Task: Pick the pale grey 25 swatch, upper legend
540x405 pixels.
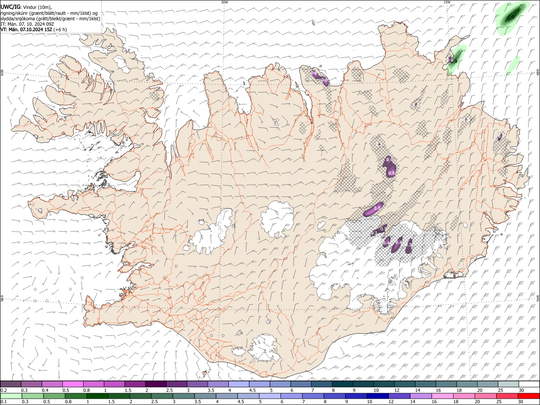Action: click(x=508, y=384)
